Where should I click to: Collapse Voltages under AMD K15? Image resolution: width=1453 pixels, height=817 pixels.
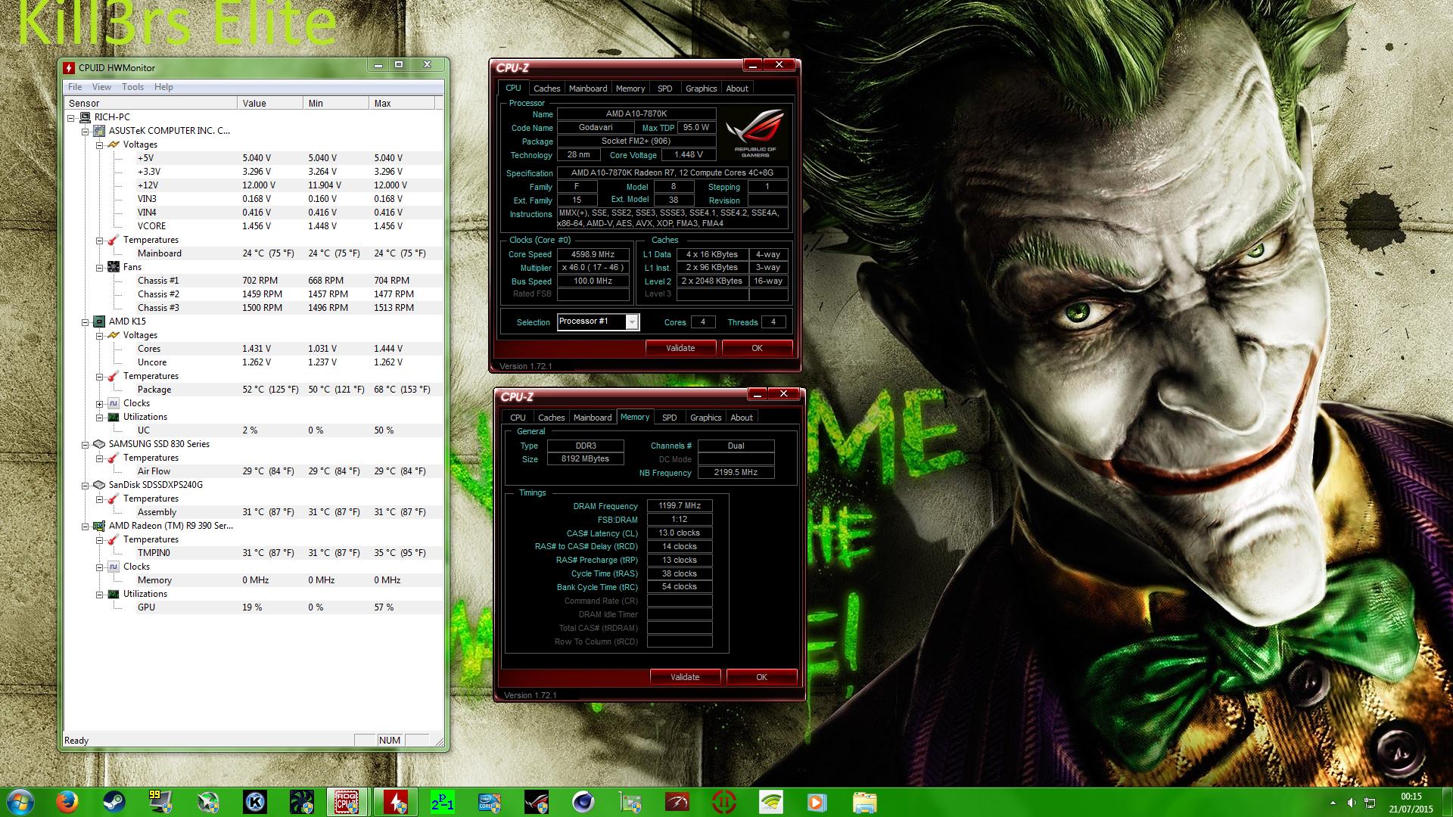(99, 336)
